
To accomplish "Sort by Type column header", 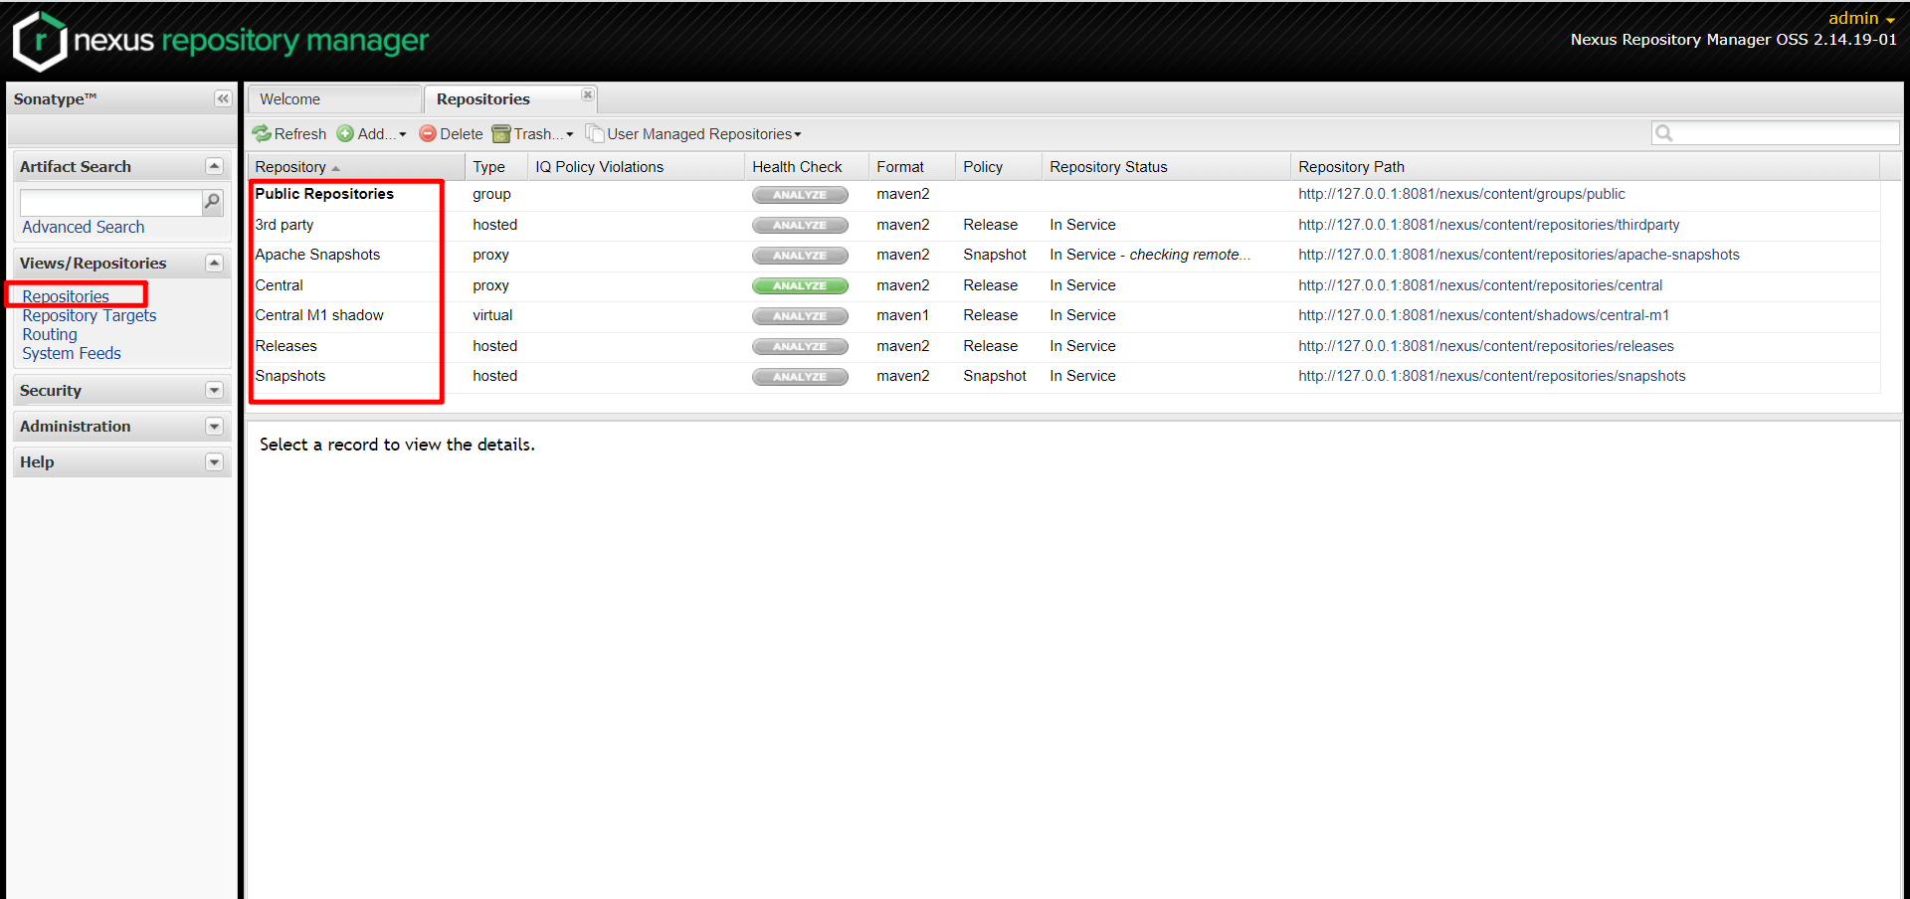I will [496, 167].
